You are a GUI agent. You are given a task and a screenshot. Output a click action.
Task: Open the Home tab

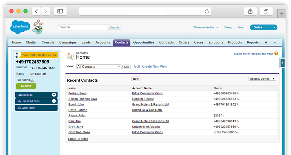tap(17, 42)
